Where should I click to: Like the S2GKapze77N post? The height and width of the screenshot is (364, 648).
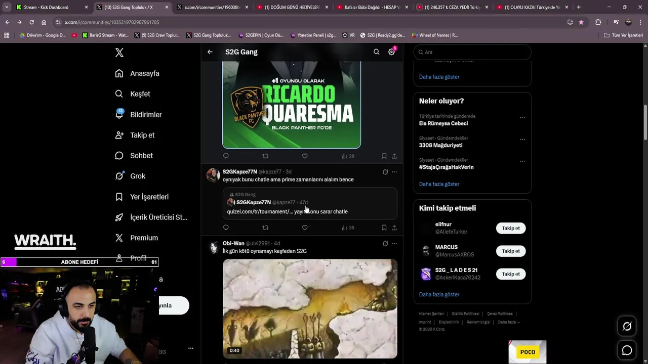pyautogui.click(x=305, y=227)
